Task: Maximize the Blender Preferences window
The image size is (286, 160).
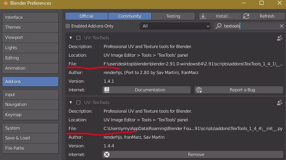Action: click(x=262, y=3)
